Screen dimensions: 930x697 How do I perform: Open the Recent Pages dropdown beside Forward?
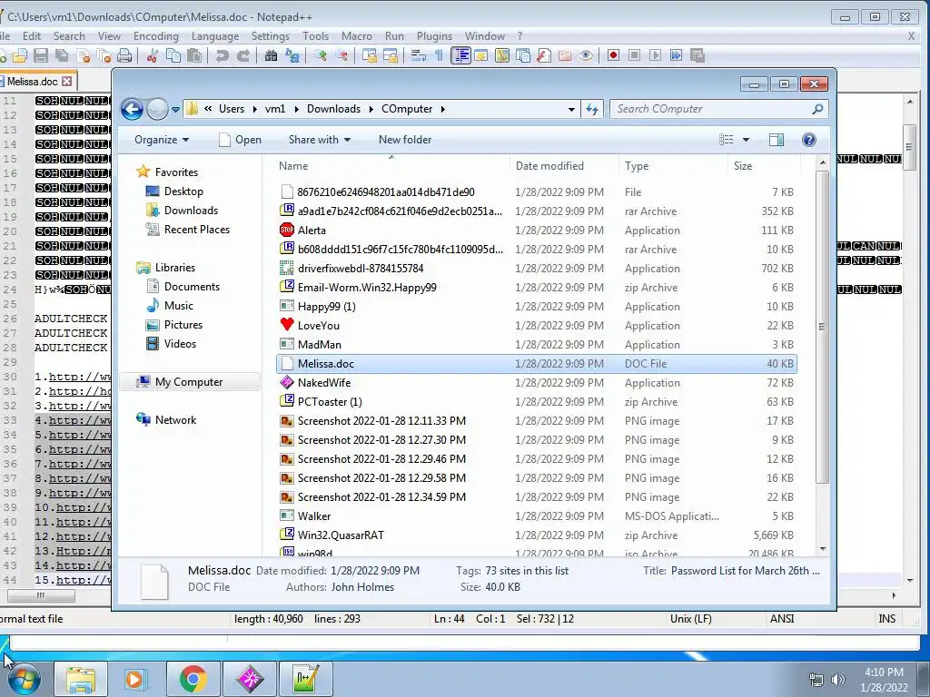tap(175, 110)
